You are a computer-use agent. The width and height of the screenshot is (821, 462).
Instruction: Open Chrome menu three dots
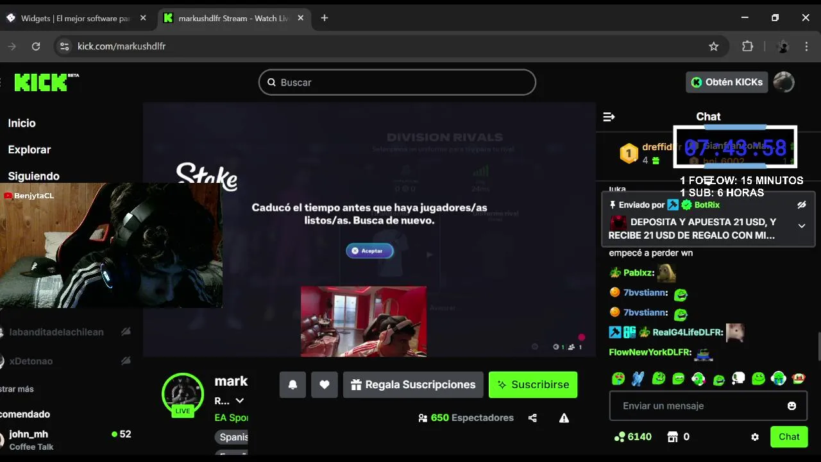807,46
